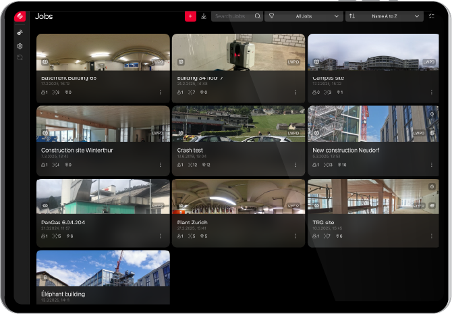Open three-dot menu for Crash test
The height and width of the screenshot is (314, 452).
point(295,165)
